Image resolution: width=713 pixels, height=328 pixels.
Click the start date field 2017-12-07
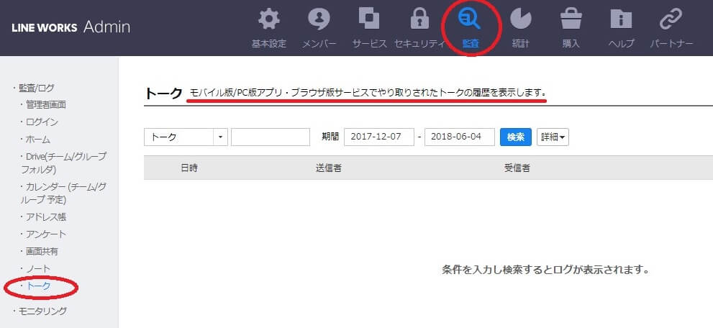tap(378, 137)
